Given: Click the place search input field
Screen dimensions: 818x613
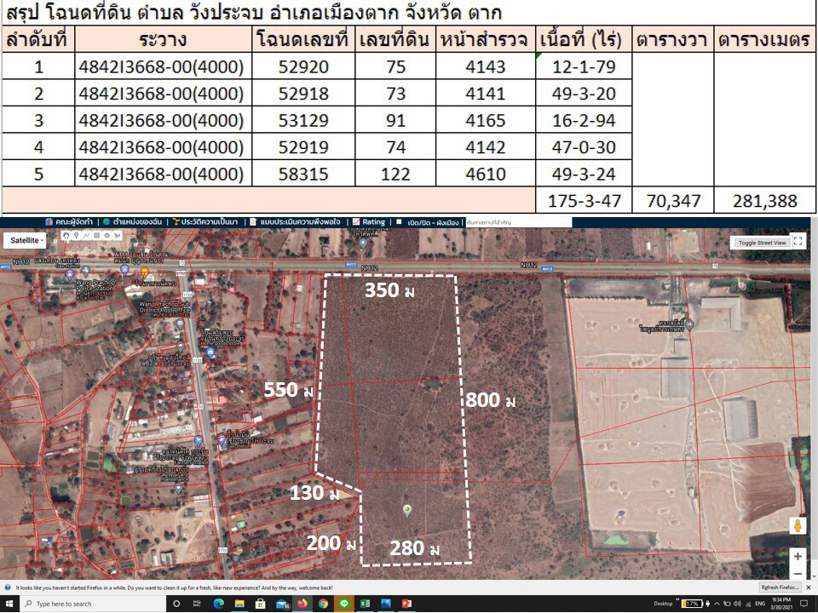Looking at the screenshot, I should tap(519, 222).
